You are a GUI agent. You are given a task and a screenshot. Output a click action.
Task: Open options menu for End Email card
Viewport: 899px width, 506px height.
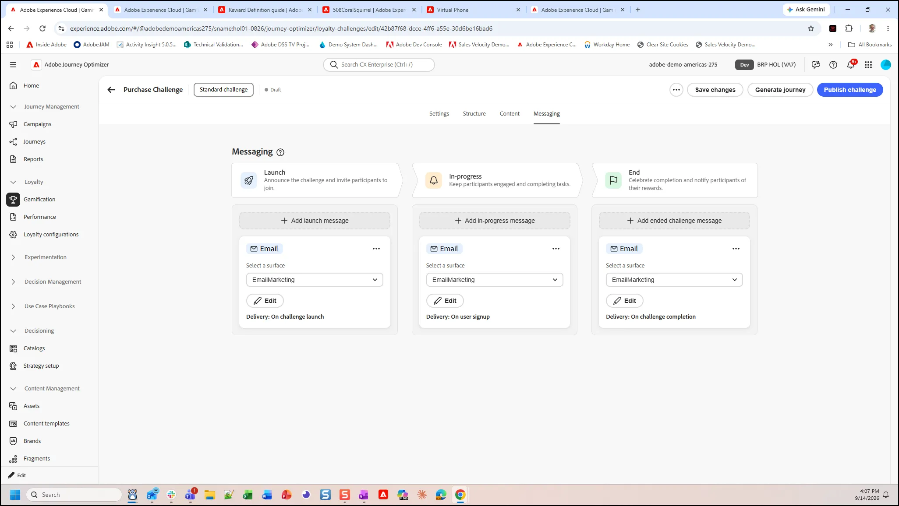(736, 249)
